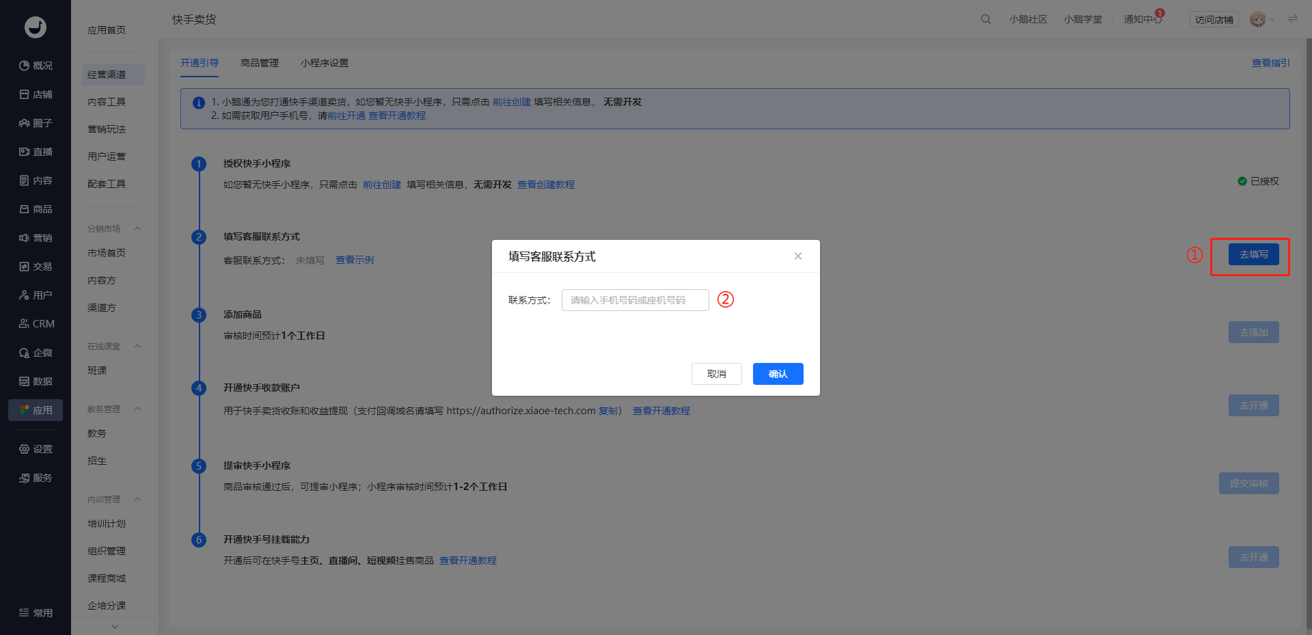Open the 小鹅学堂 link
1312x635 pixels.
[x=1082, y=19]
